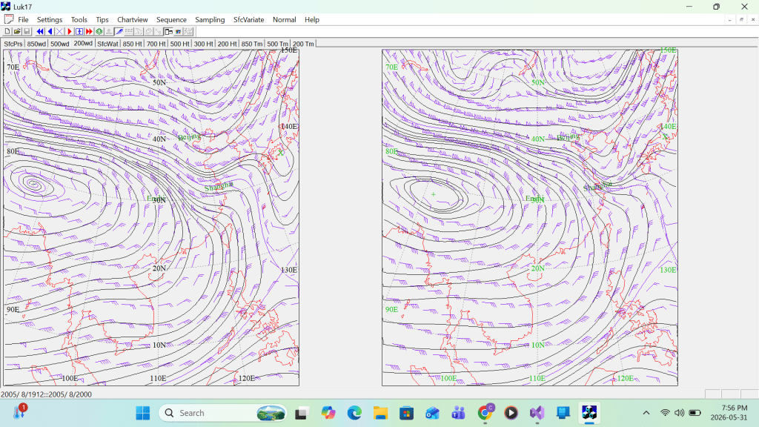The image size is (759, 427).
Task: Click the gray upload arrow icon
Action: click(x=109, y=31)
